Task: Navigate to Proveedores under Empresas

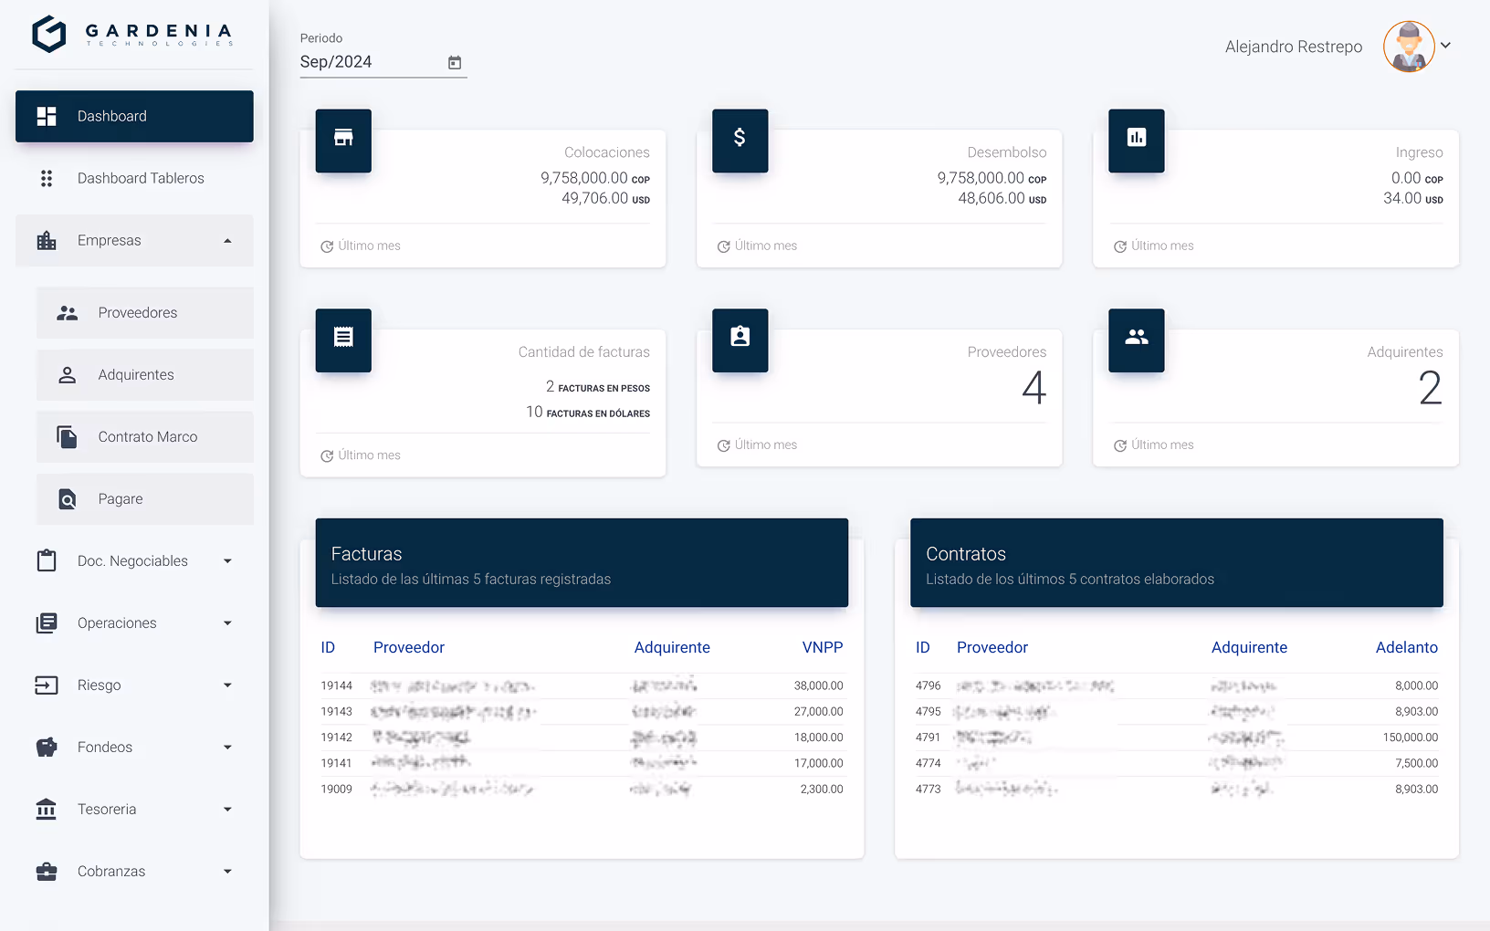Action: 137,312
